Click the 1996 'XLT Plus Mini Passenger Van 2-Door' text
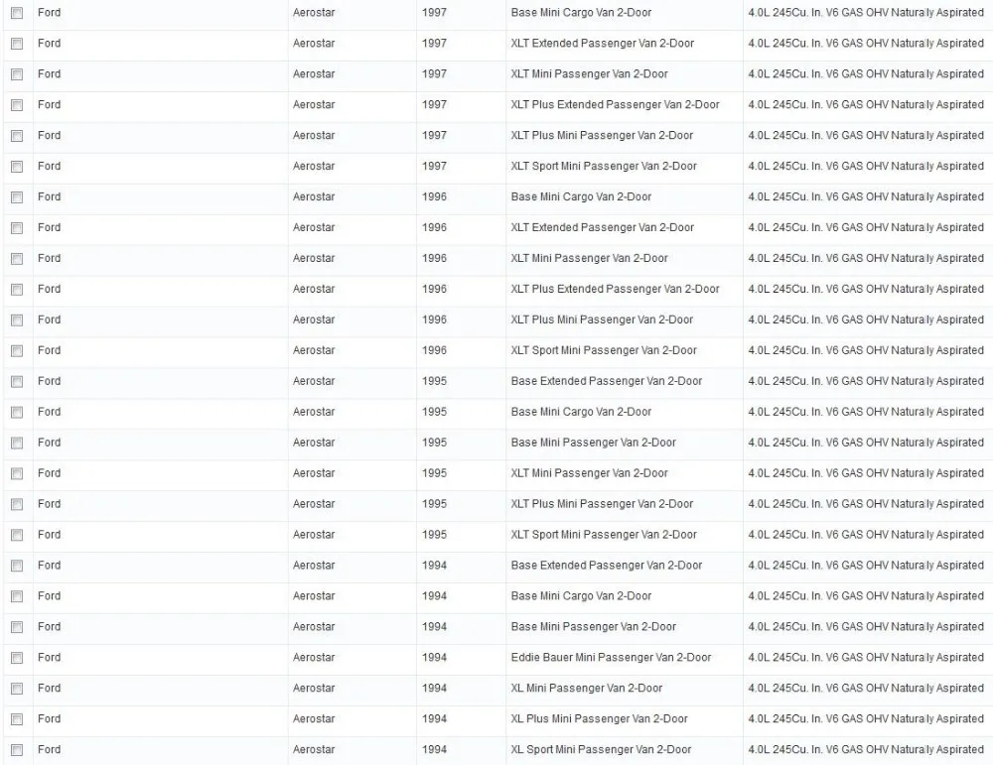The image size is (993, 765). pos(602,320)
